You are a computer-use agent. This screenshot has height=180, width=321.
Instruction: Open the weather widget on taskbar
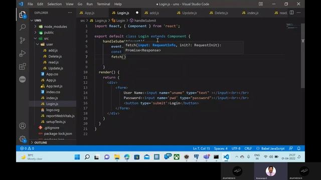[x=32, y=157]
